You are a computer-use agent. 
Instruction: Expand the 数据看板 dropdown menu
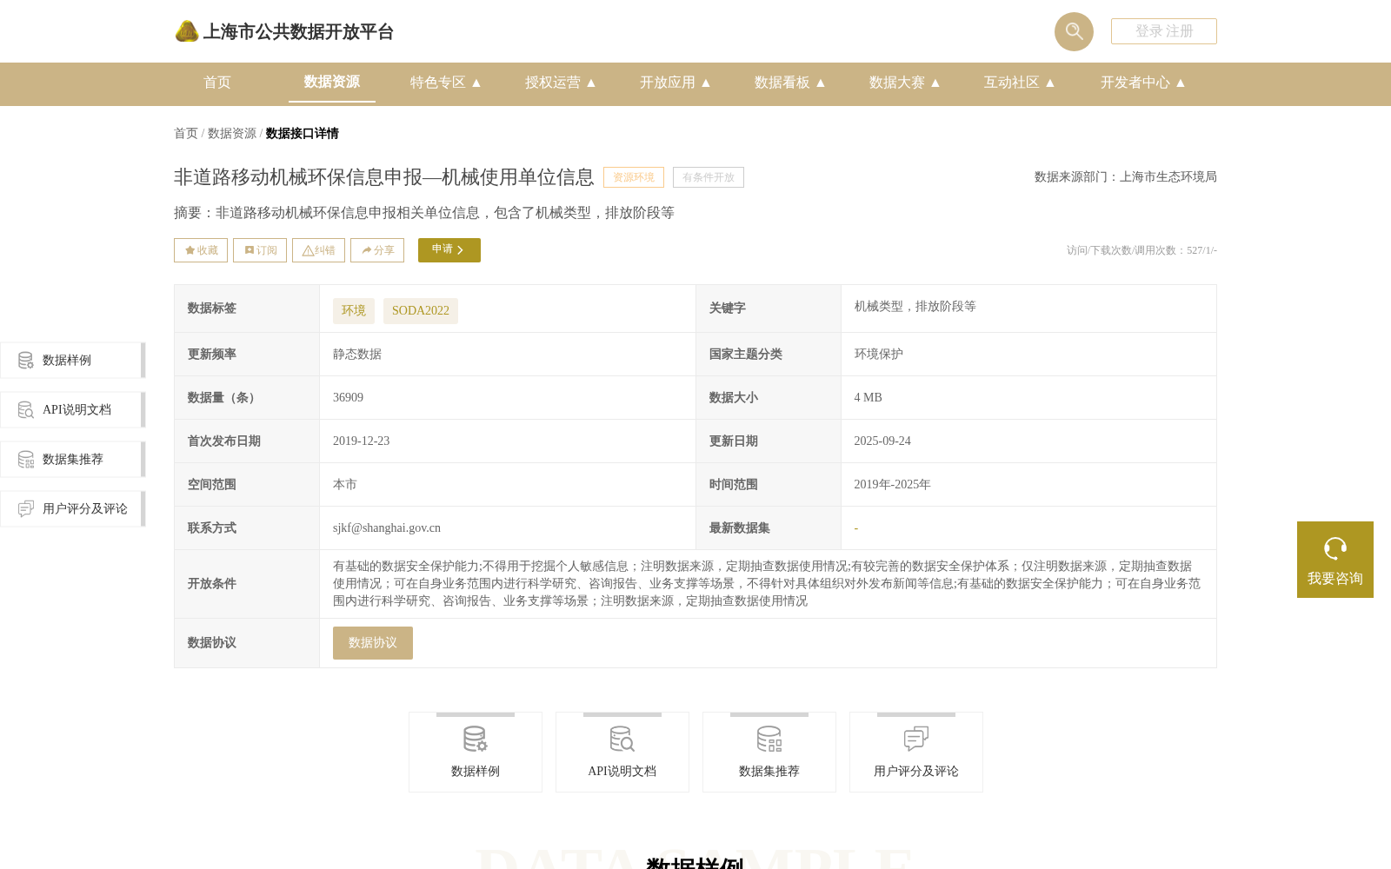(x=790, y=83)
